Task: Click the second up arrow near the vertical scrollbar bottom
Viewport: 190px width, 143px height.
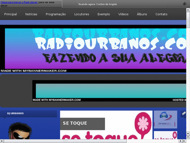Action: pos(188,134)
